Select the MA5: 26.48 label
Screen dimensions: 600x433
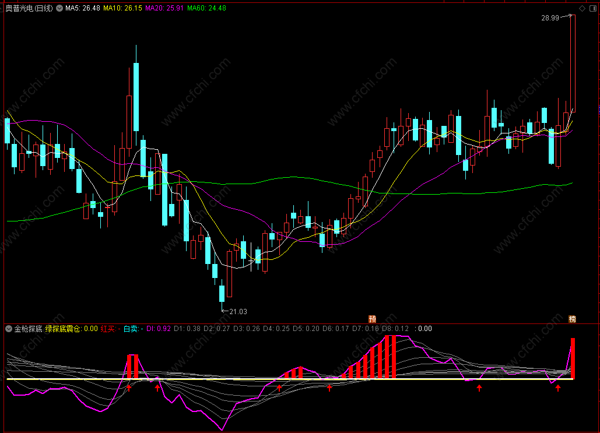pos(83,8)
